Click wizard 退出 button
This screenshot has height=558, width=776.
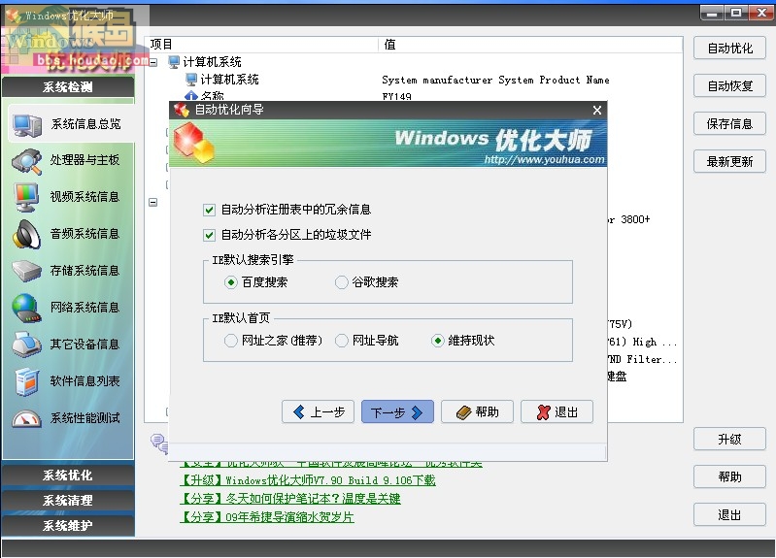pos(557,412)
